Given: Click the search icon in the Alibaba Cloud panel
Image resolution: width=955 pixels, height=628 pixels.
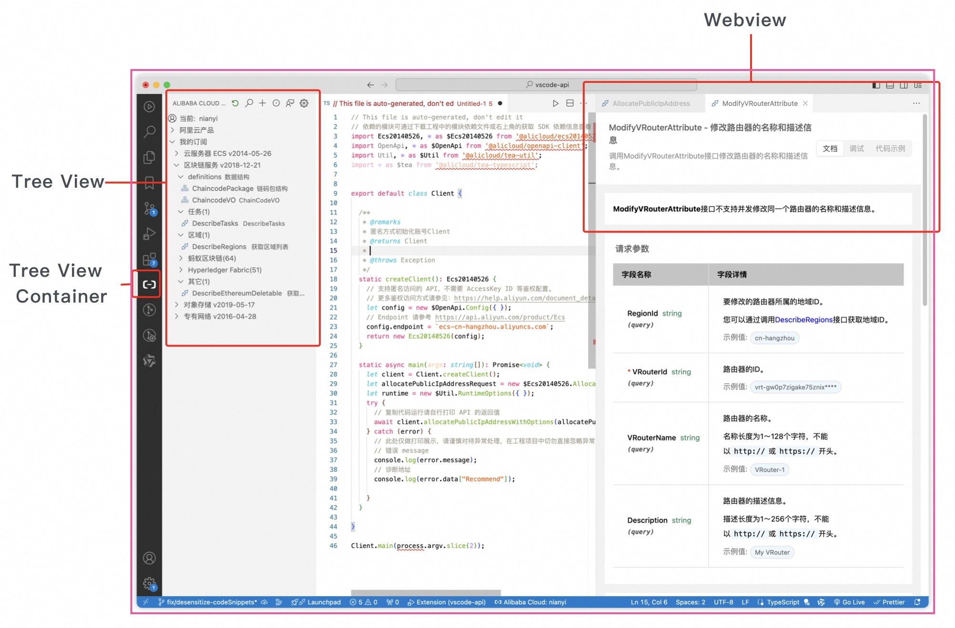Looking at the screenshot, I should click(x=249, y=103).
